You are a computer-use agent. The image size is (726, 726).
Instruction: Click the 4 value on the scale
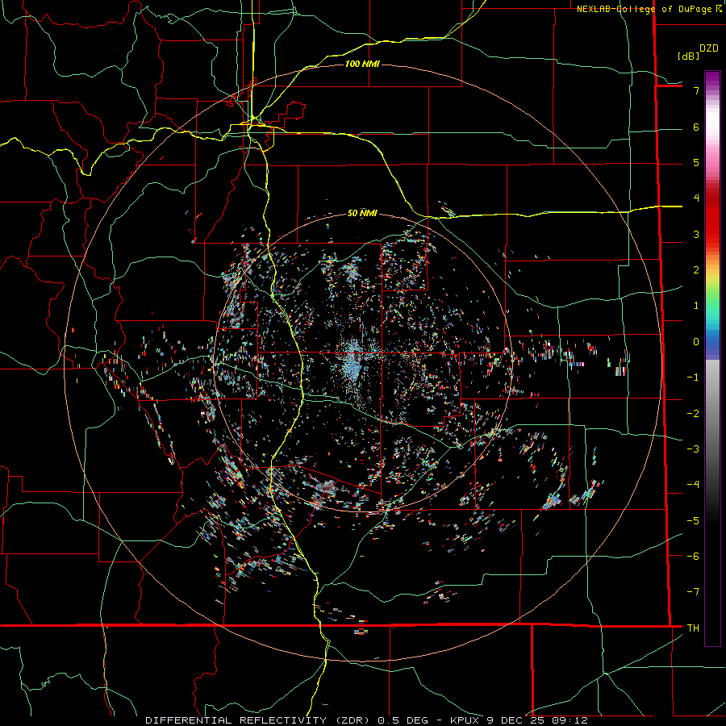tap(696, 198)
